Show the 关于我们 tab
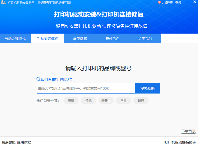The width and height of the screenshot is (198, 146). 145,39
